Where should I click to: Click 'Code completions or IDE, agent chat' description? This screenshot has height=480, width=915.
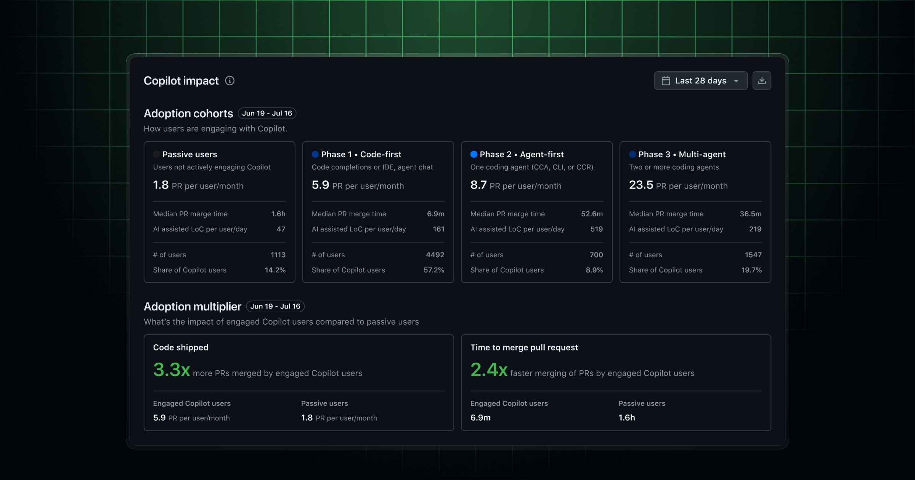click(372, 167)
